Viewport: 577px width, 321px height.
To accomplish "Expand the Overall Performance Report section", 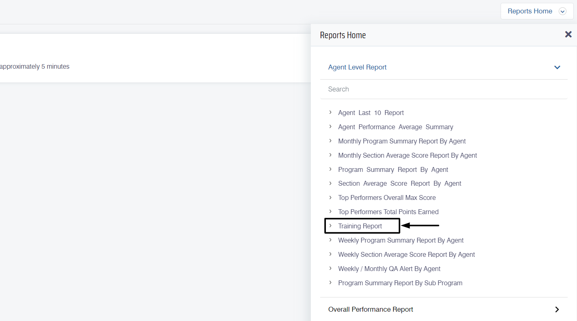I will 444,310.
